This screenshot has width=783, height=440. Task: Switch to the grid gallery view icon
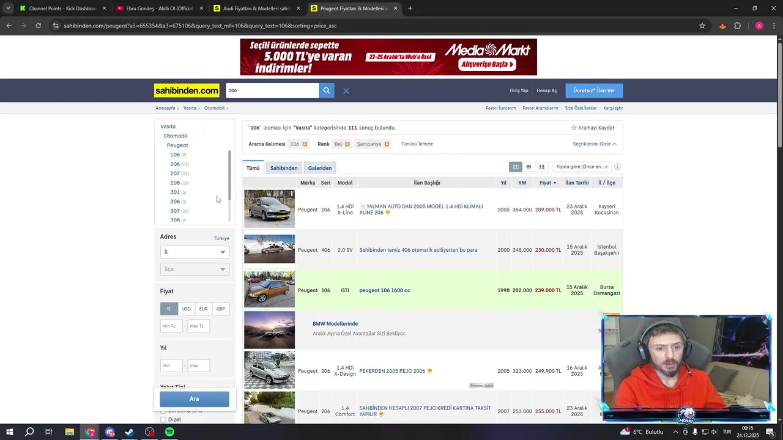click(x=541, y=167)
